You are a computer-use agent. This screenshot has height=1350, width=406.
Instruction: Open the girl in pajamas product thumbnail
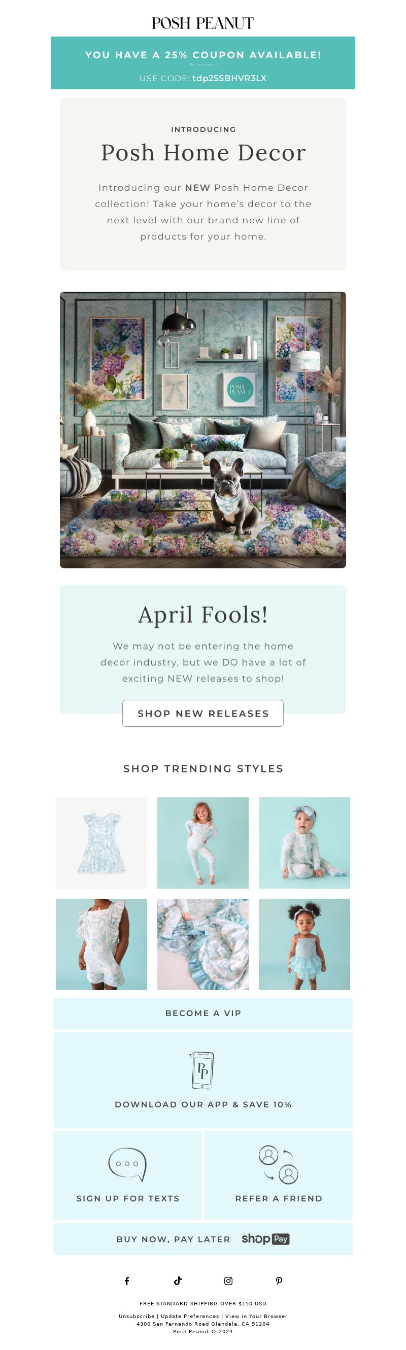[x=202, y=842]
